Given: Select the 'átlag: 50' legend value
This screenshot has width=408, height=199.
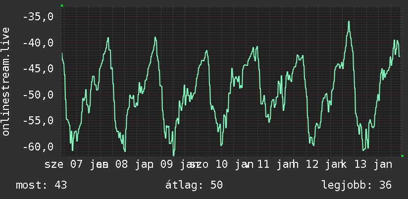Looking at the screenshot, I should 194,185.
